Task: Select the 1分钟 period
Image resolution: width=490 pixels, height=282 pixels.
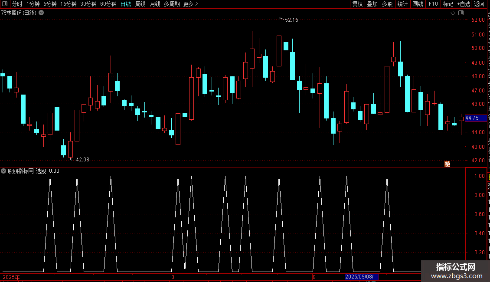Action: pyautogui.click(x=33, y=4)
